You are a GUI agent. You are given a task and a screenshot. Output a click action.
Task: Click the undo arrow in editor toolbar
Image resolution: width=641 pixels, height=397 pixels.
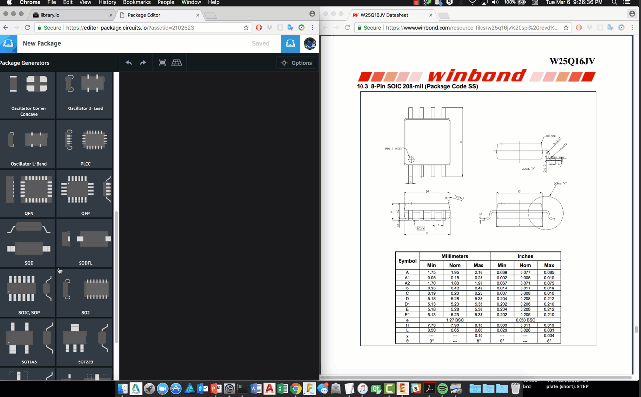(x=129, y=63)
